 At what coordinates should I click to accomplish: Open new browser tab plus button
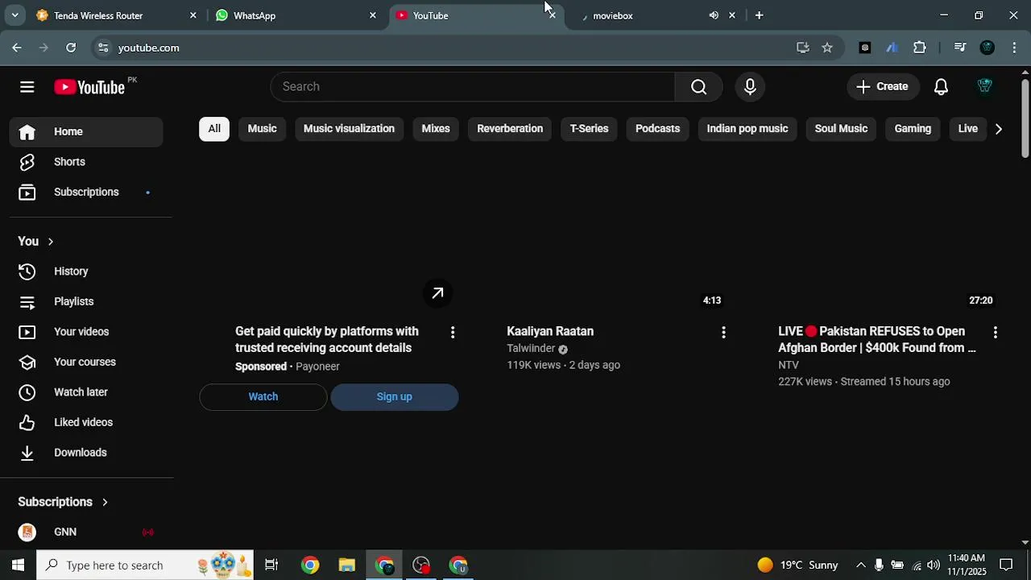click(759, 15)
